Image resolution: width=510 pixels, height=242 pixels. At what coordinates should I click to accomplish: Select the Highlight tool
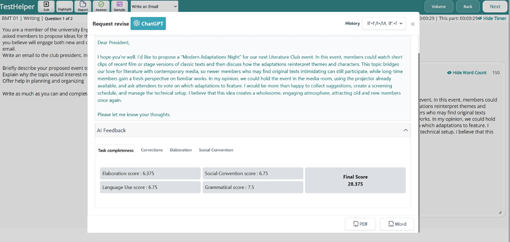tap(65, 6)
